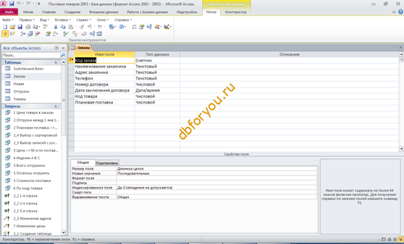Click the Undo arrow in the Меню toolbar
This screenshot has width=404, height=244.
pyautogui.click(x=89, y=27)
